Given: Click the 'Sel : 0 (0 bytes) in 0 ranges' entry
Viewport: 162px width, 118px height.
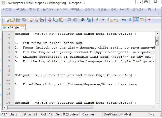Looking at the screenshot, I should (x=75, y=114).
